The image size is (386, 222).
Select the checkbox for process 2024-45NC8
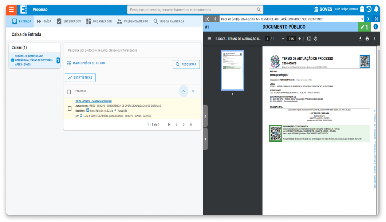click(69, 107)
